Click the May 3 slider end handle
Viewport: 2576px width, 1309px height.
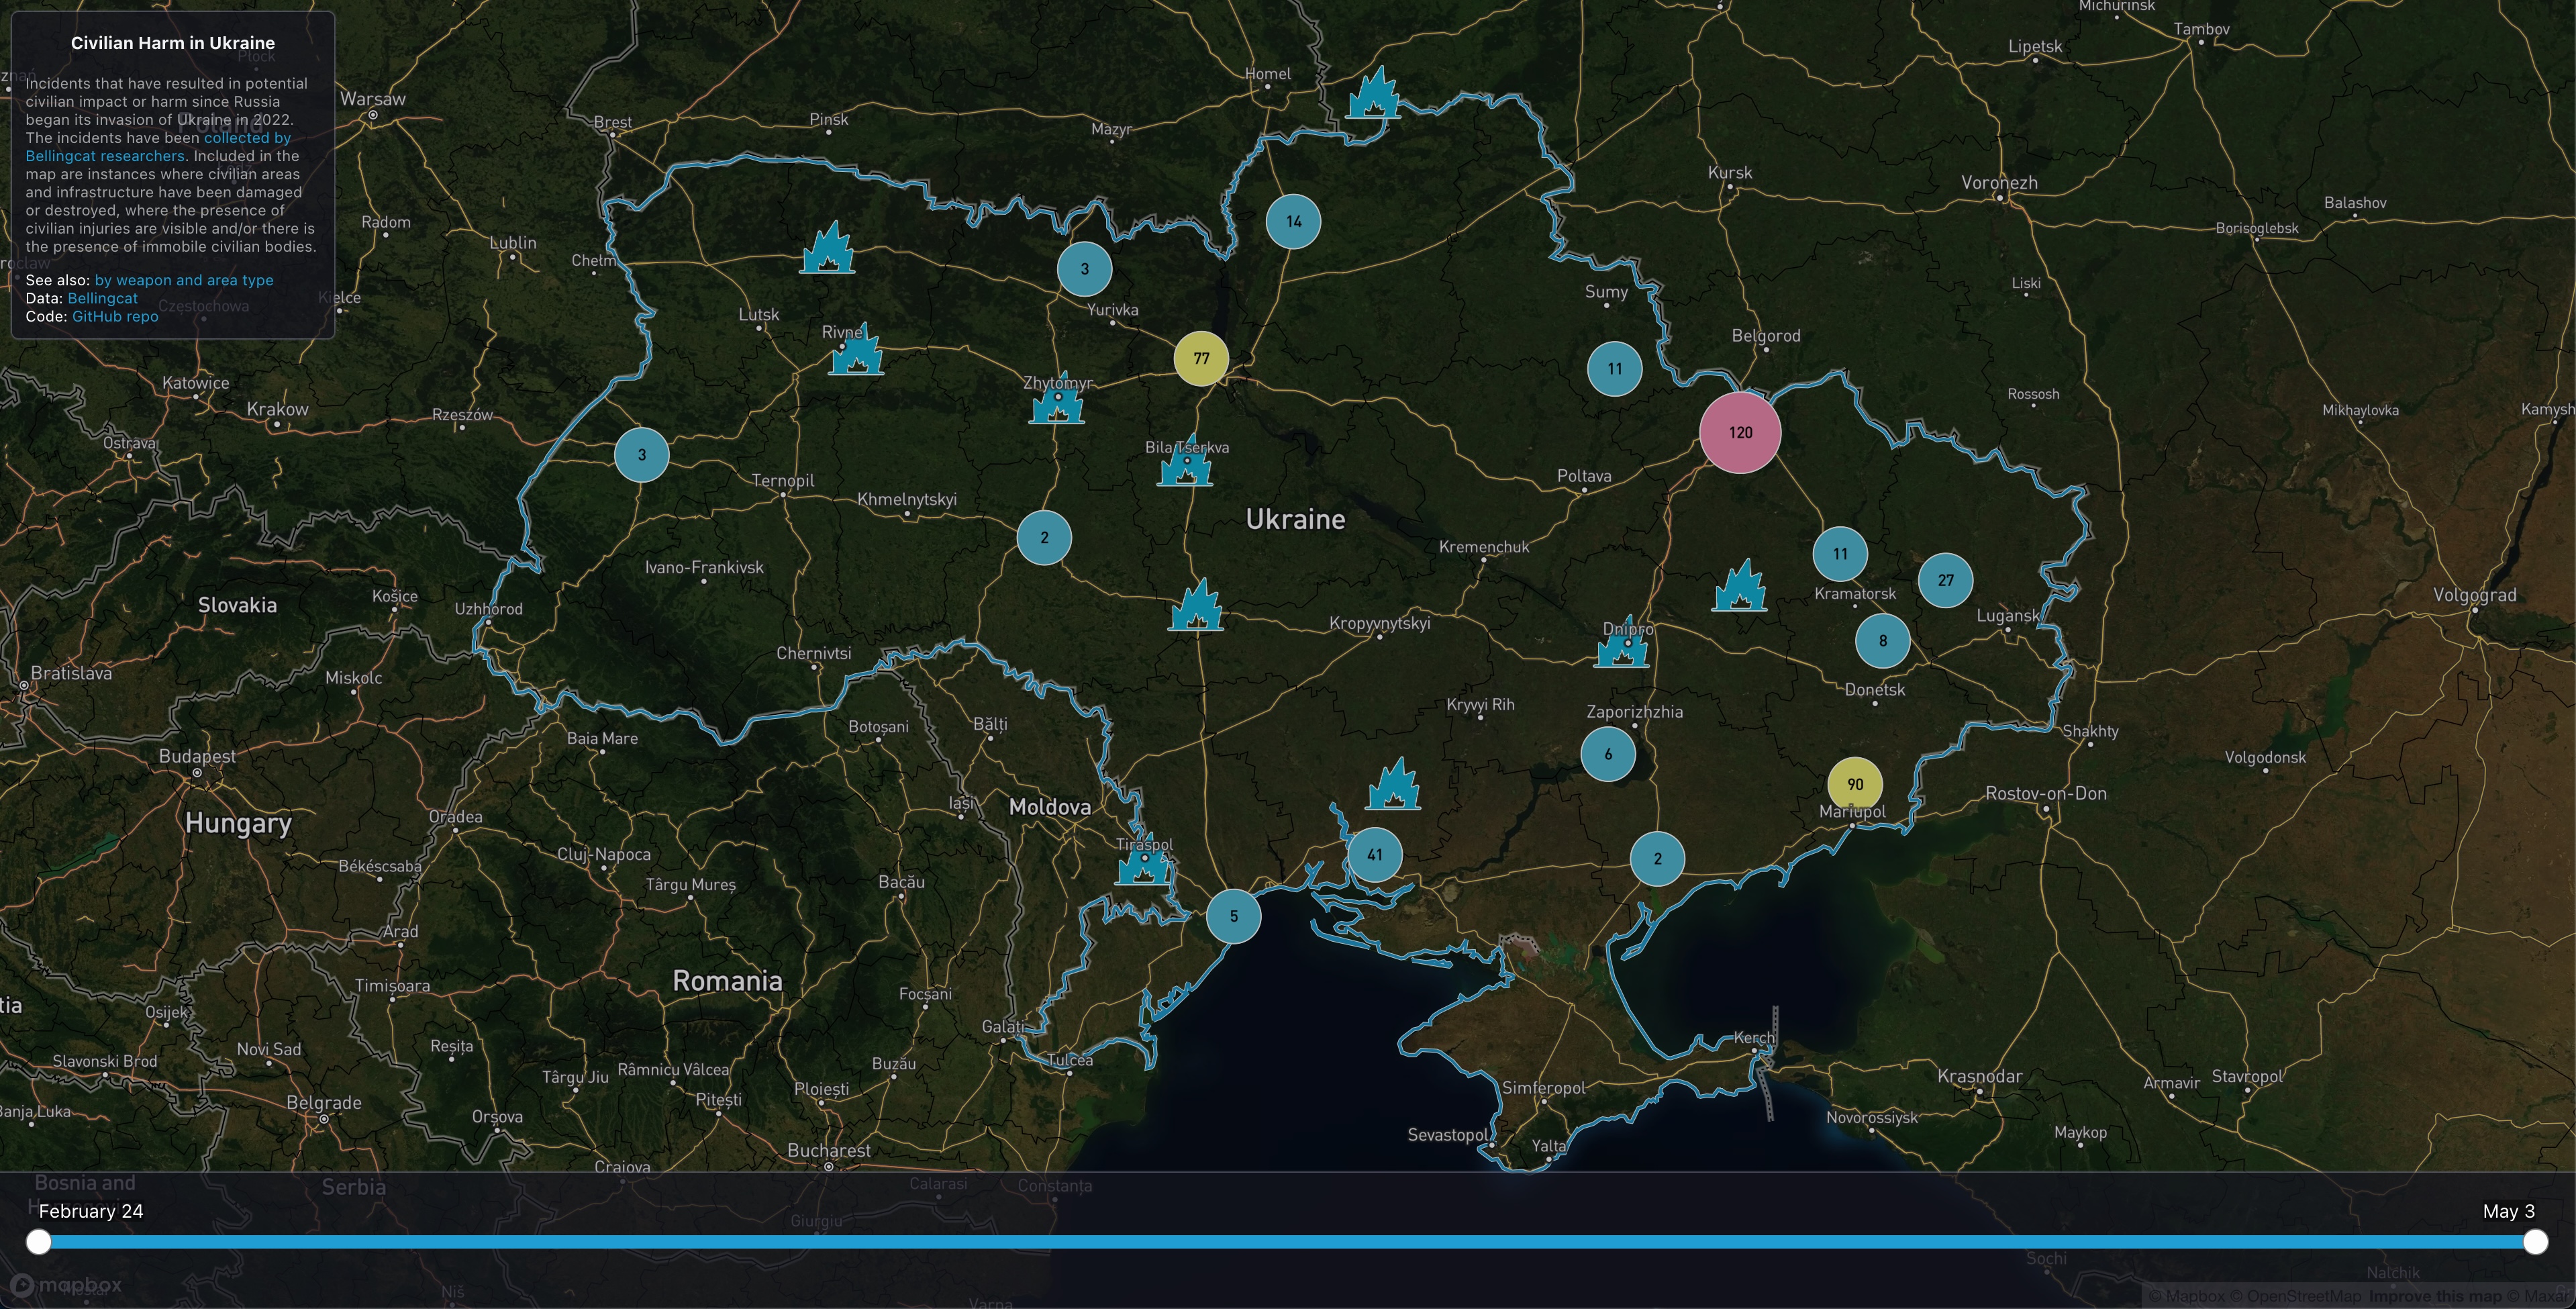coord(2535,1242)
